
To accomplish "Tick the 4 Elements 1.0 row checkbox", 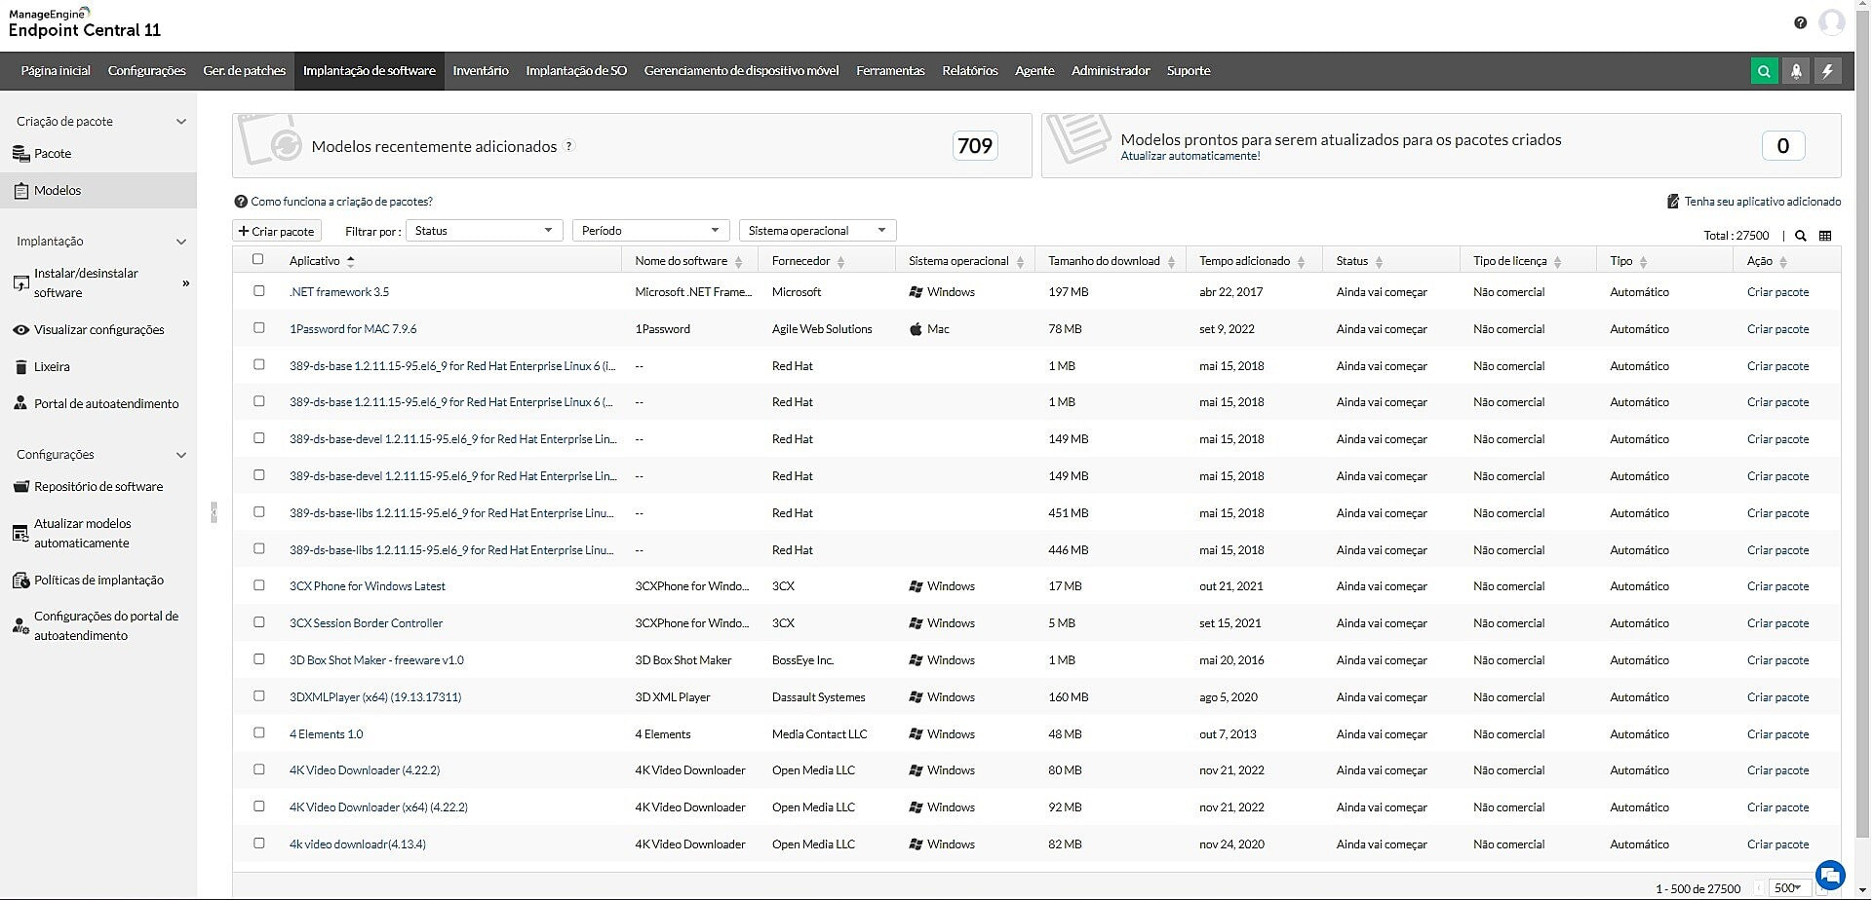I will coord(258,733).
